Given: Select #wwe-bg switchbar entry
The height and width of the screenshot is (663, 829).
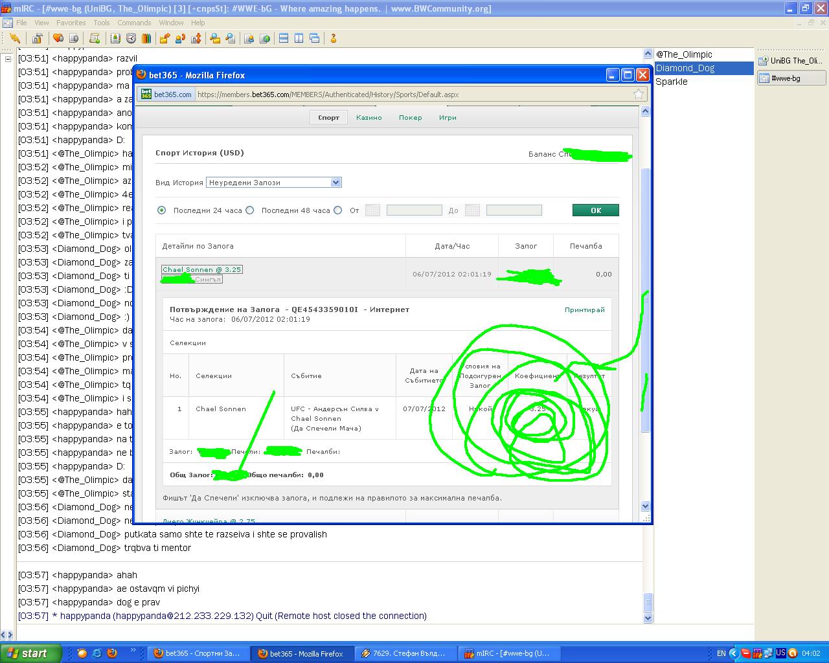Looking at the screenshot, I should [791, 78].
